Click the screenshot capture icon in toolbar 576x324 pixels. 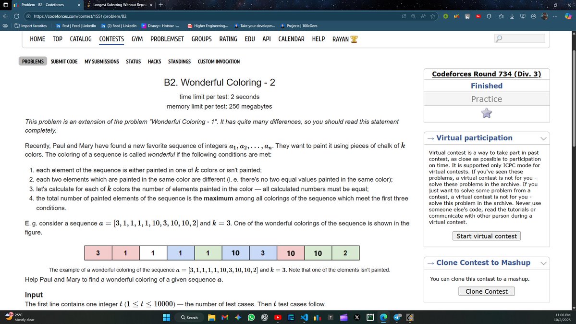coord(523,16)
